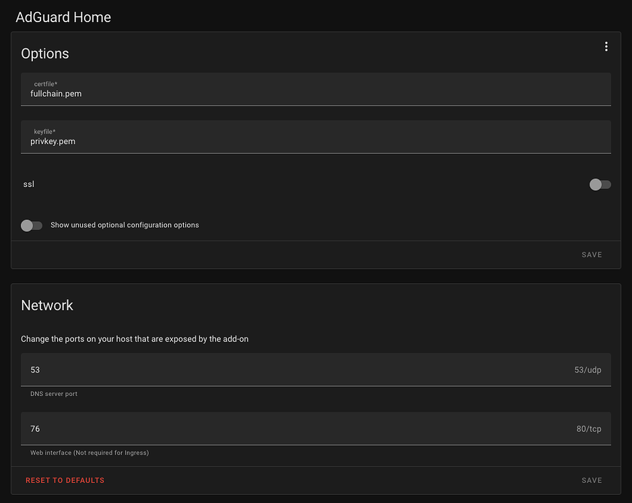Image resolution: width=632 pixels, height=503 pixels.
Task: Click the three-dot menu in Options card
Action: pos(606,46)
